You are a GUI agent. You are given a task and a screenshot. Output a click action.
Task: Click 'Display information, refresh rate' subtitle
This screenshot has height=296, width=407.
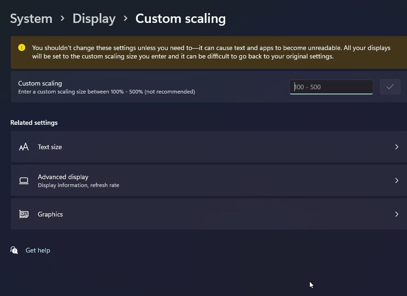[79, 185]
